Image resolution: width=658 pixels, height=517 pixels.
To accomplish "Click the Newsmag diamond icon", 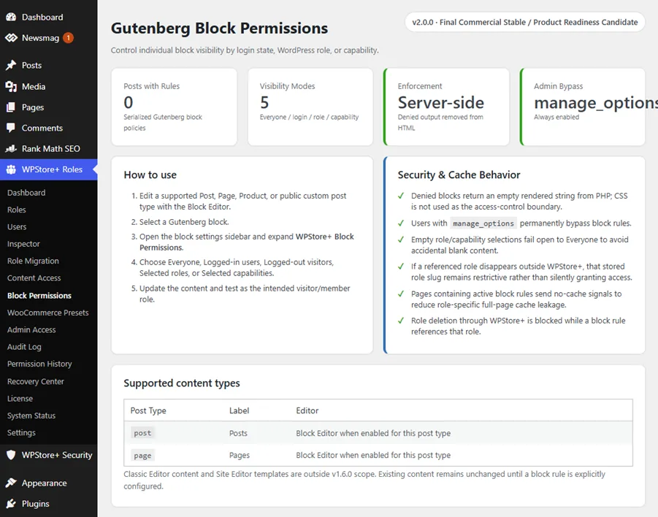I will 11,38.
